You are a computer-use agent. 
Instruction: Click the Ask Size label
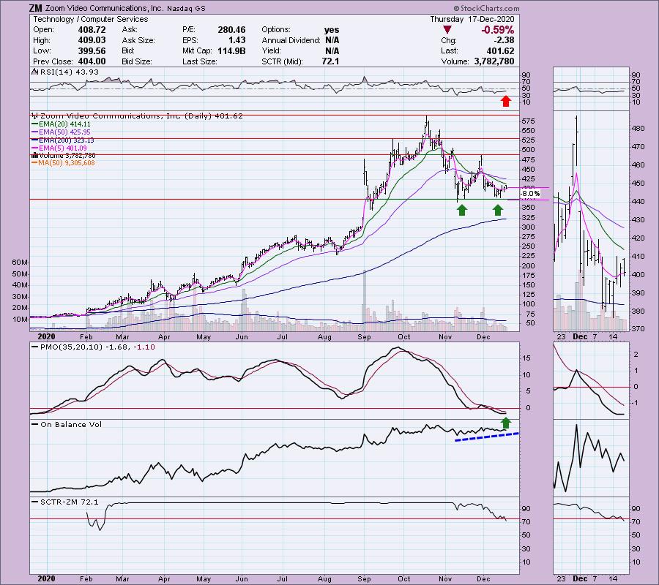138,40
